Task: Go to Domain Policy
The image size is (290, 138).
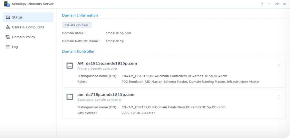Action: point(28,37)
